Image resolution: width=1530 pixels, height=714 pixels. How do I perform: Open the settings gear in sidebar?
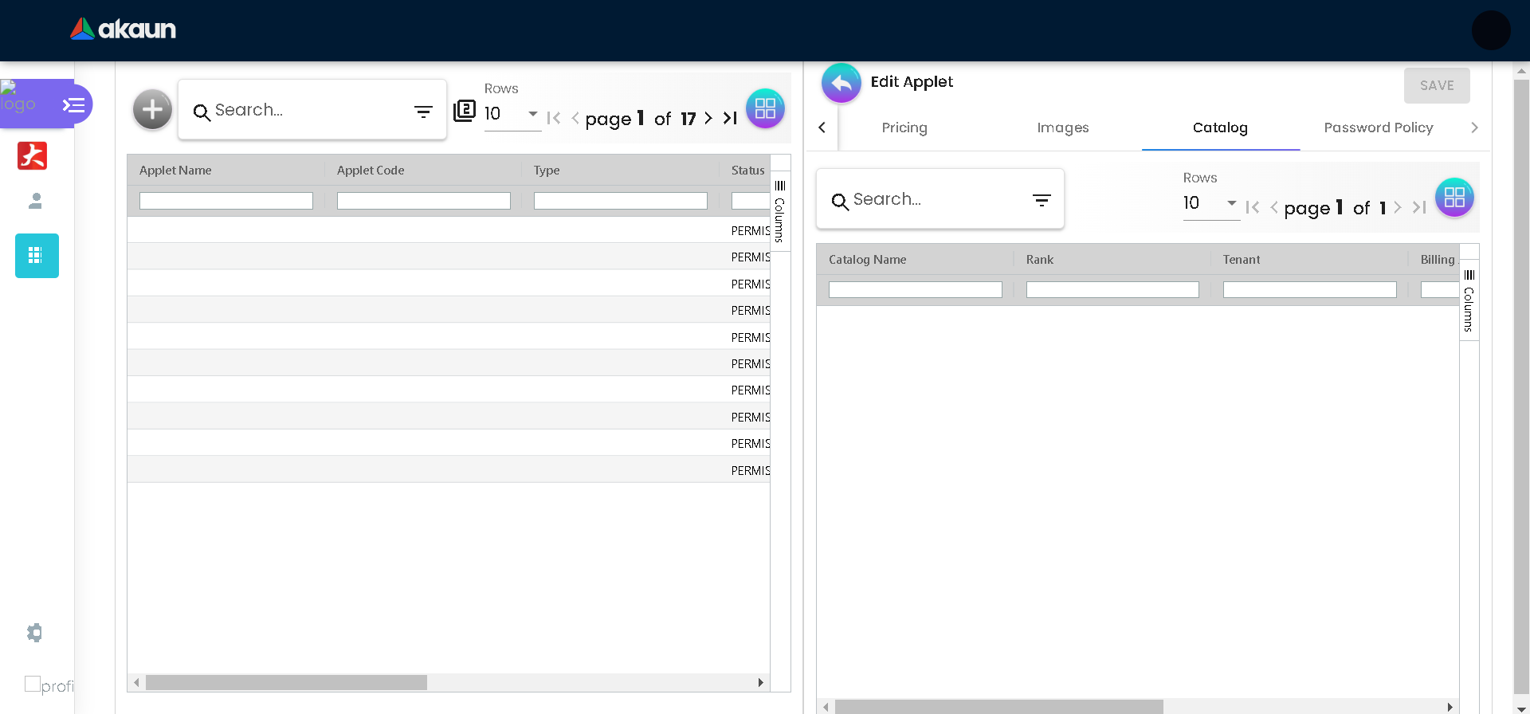tap(34, 633)
